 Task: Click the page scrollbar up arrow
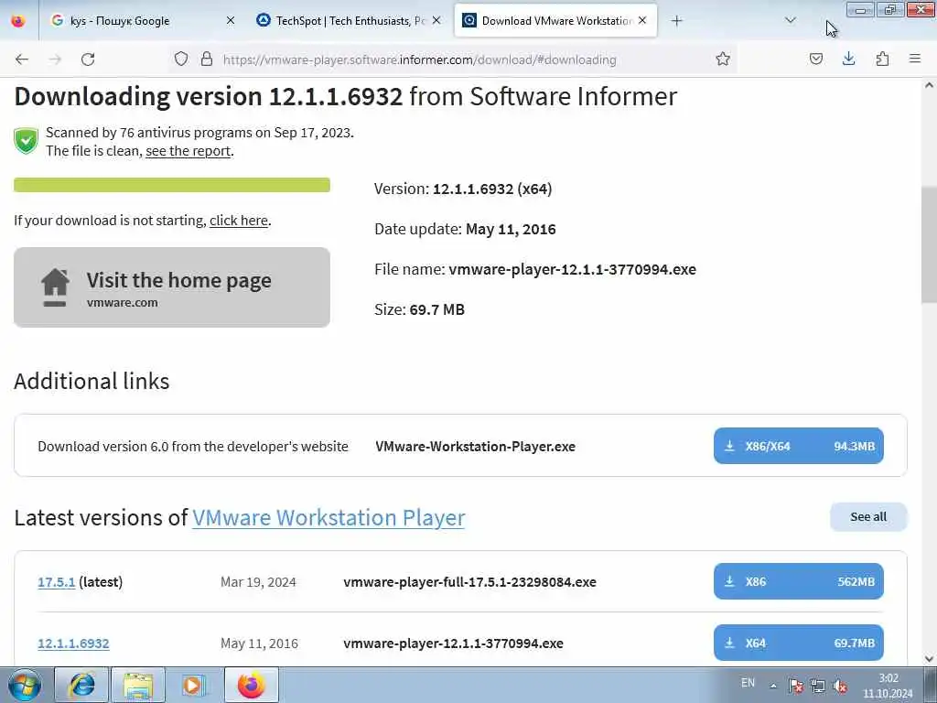930,85
